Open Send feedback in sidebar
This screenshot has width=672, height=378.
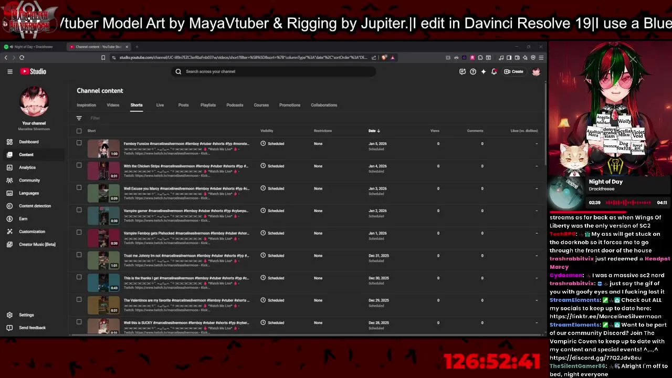tap(32, 328)
